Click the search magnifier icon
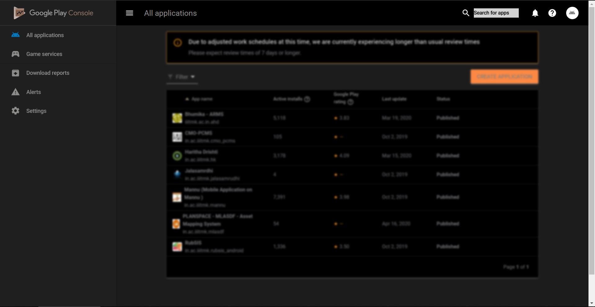 466,13
